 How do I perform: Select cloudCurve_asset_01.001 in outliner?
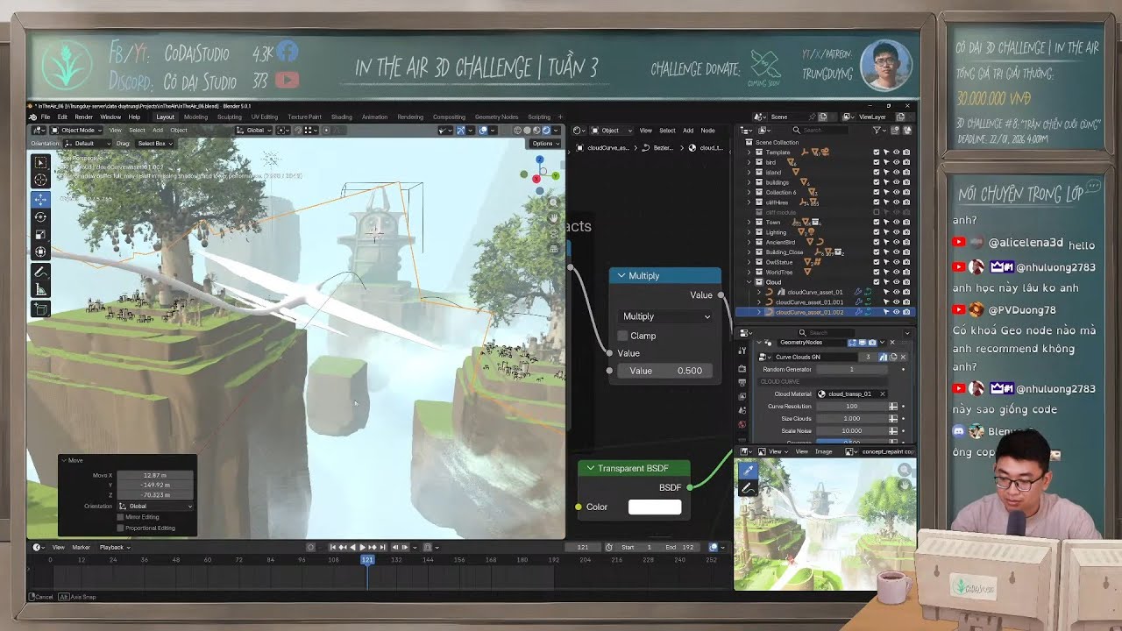[x=809, y=302]
